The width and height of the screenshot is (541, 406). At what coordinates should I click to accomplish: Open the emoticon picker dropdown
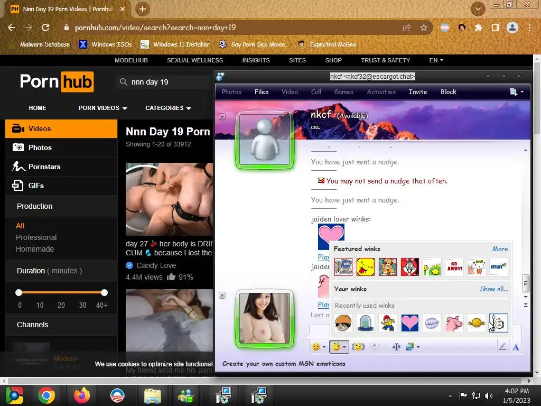click(x=319, y=347)
